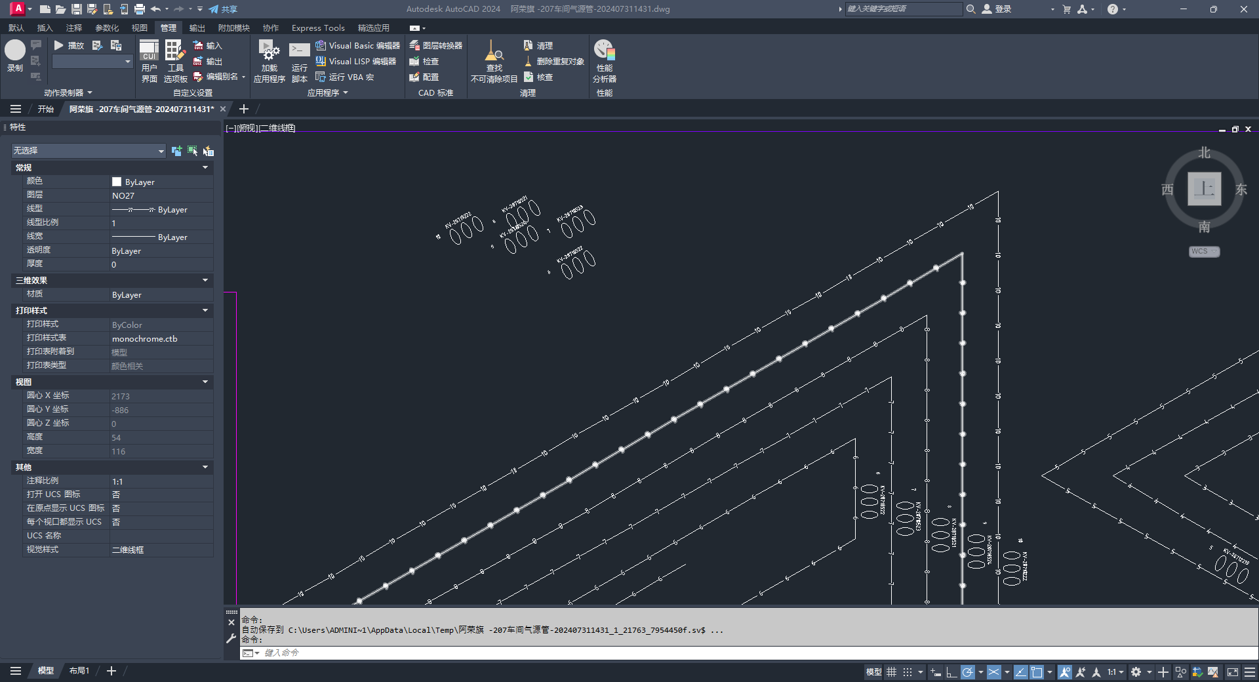Viewport: 1259px width, 682px height.
Task: Delete duplicate objects with Overkill
Action: pyautogui.click(x=554, y=61)
